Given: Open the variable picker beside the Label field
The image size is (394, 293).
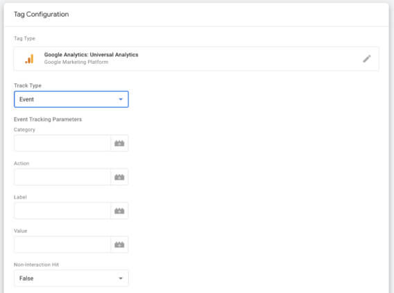Looking at the screenshot, I should 119,211.
